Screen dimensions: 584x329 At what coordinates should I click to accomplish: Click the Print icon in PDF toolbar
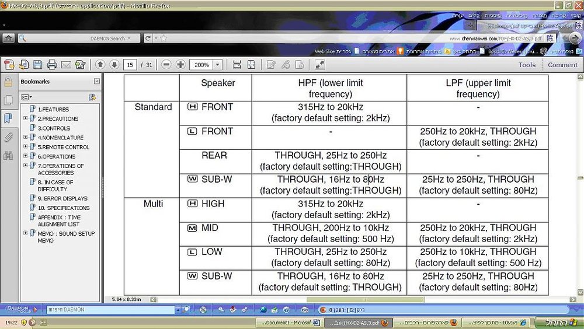click(x=52, y=65)
